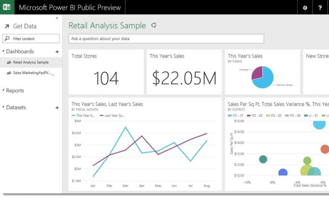
Task: Click the $15.00 y-axis label
Action: [239, 121]
